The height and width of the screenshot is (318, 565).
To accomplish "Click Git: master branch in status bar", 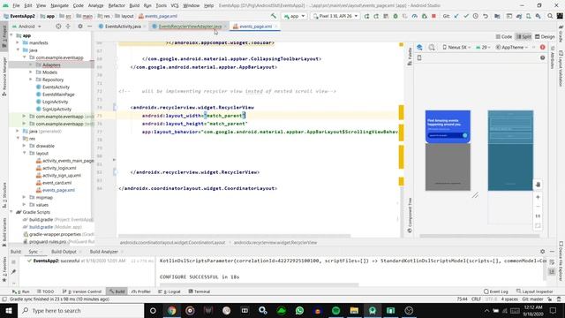I will click(x=532, y=299).
